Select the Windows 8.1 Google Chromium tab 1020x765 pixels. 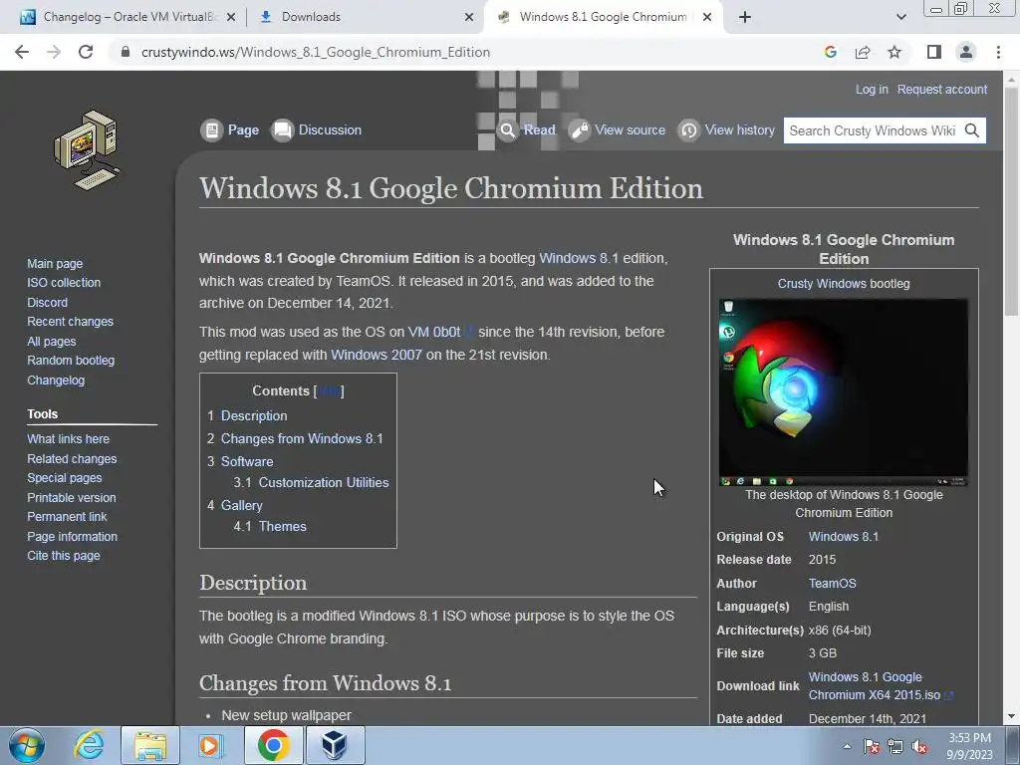[x=603, y=17]
